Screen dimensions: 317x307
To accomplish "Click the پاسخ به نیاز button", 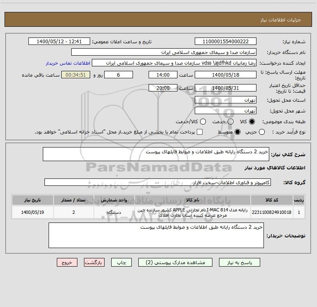I will [x=239, y=262].
